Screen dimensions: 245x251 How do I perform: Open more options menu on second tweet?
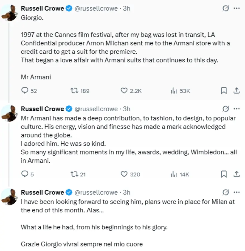point(237,109)
